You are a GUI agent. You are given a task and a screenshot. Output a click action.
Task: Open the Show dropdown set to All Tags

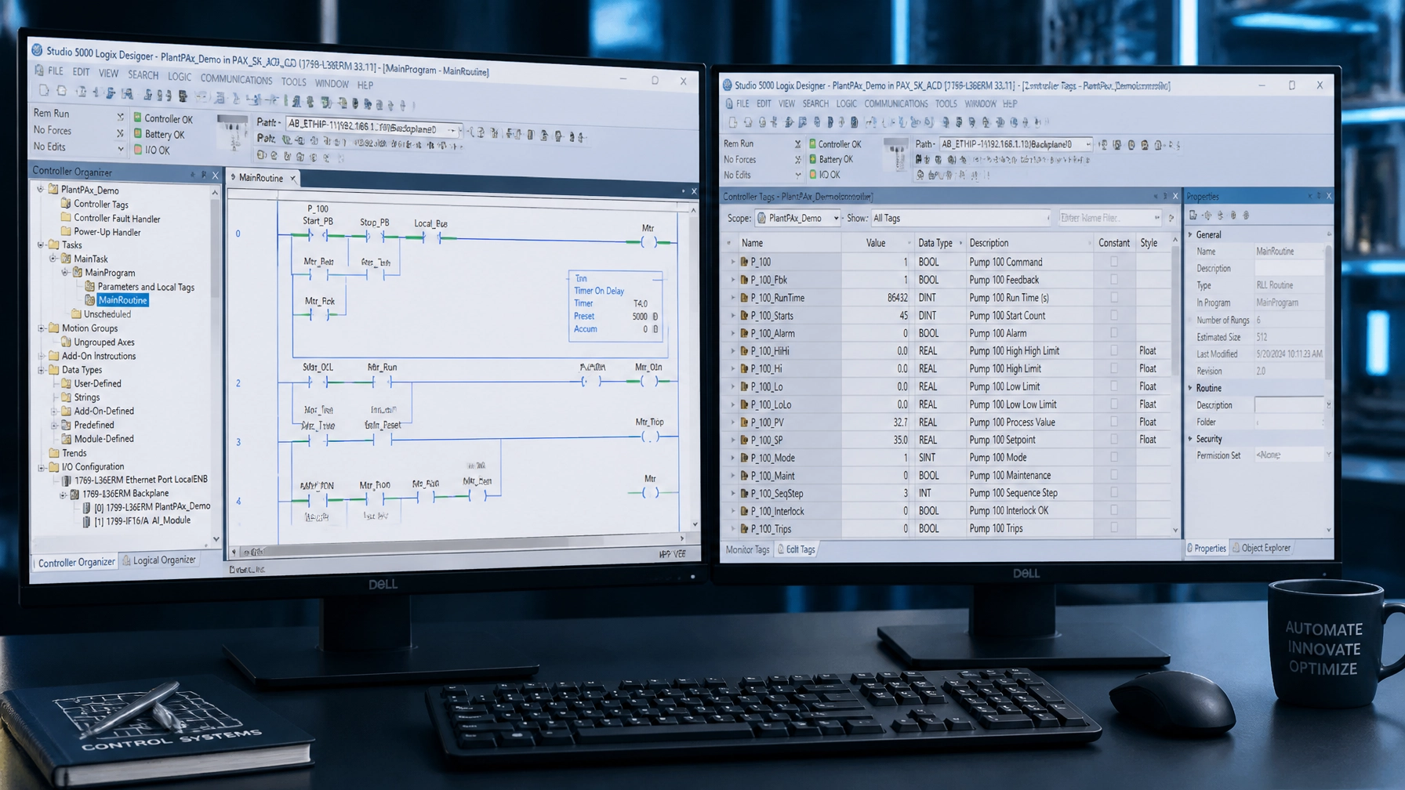[x=960, y=219]
